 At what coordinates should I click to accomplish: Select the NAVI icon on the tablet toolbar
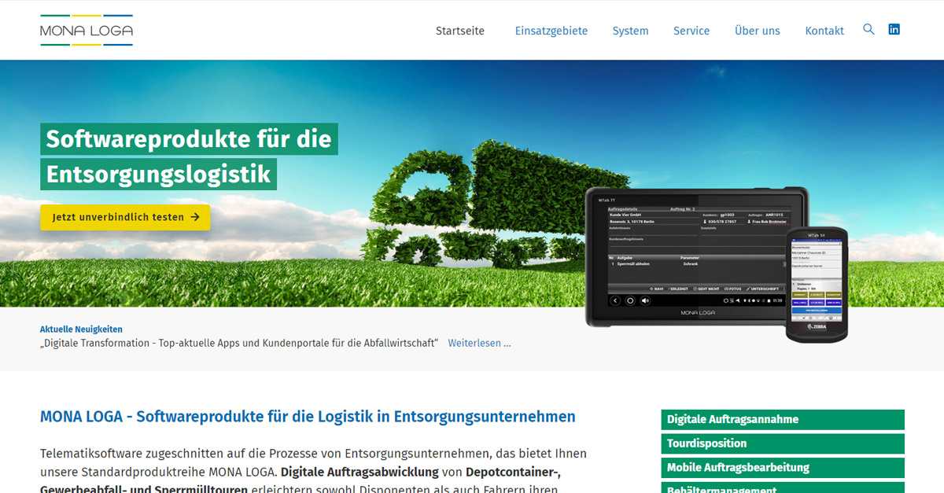click(652, 289)
